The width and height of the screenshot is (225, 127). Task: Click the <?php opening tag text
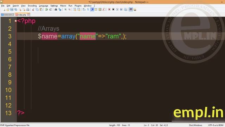26,21
